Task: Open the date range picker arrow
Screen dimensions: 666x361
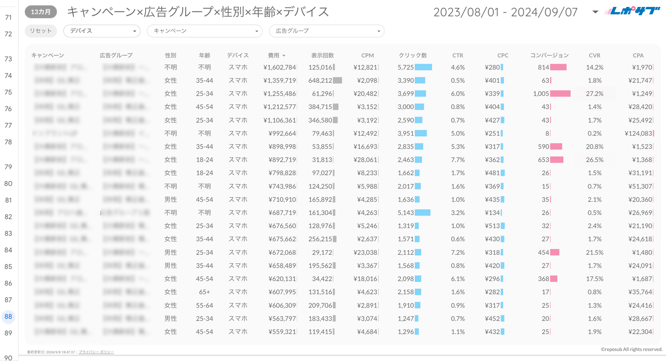Action: pyautogui.click(x=595, y=12)
